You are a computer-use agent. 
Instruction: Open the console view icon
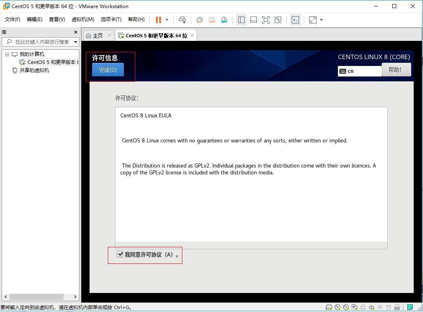pyautogui.click(x=295, y=20)
